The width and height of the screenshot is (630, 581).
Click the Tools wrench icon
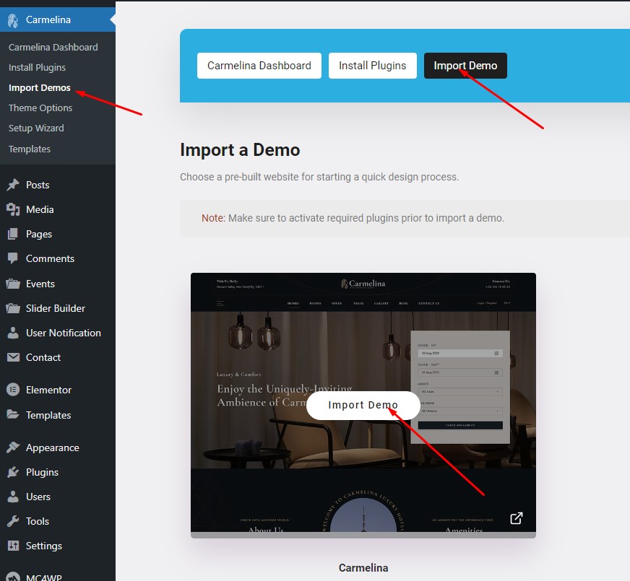click(x=13, y=521)
